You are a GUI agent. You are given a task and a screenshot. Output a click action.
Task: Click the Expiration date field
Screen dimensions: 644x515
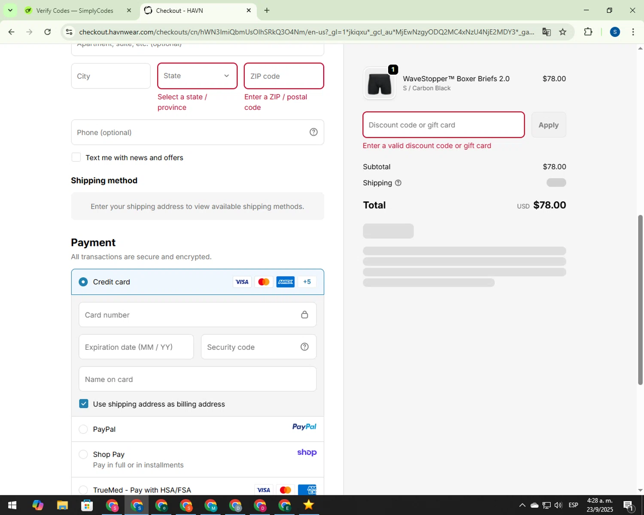click(x=136, y=347)
